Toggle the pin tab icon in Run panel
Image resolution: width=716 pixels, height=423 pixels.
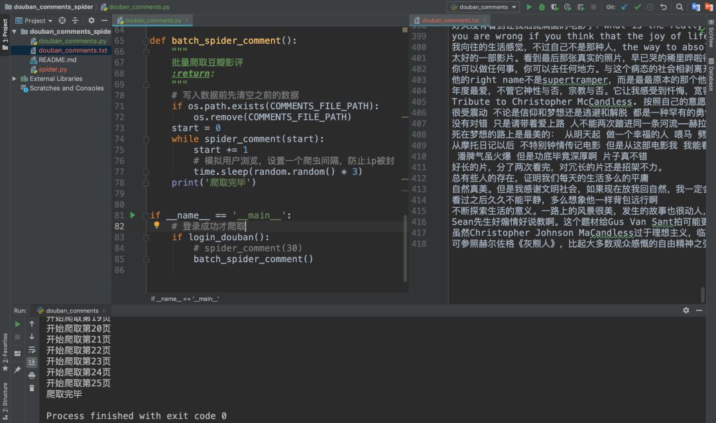17,369
